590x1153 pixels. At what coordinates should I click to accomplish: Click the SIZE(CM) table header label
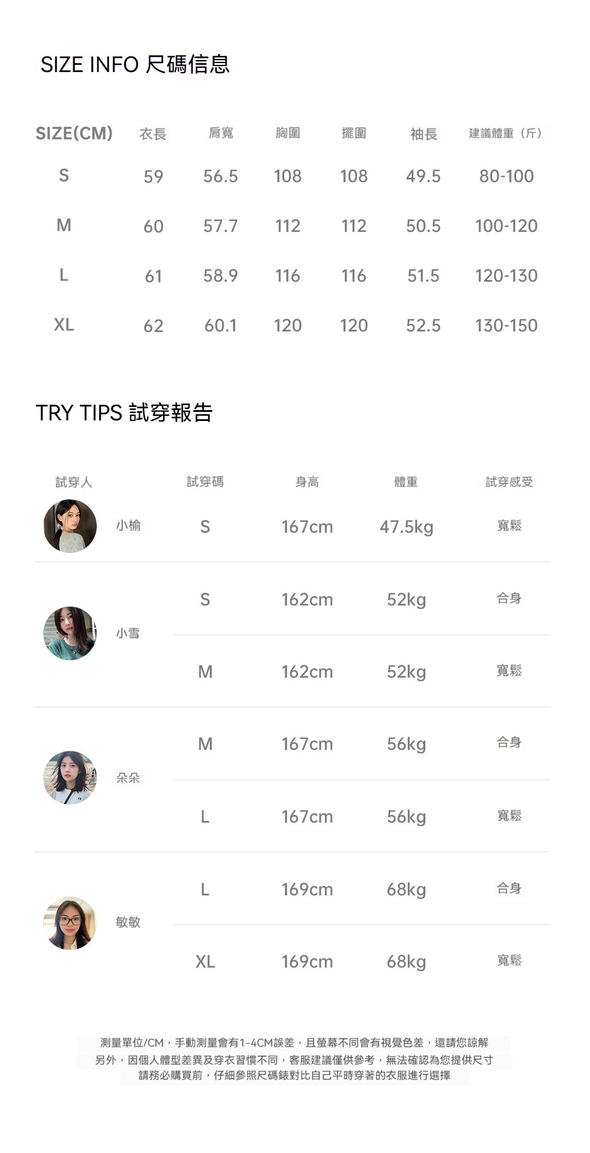coord(74,133)
